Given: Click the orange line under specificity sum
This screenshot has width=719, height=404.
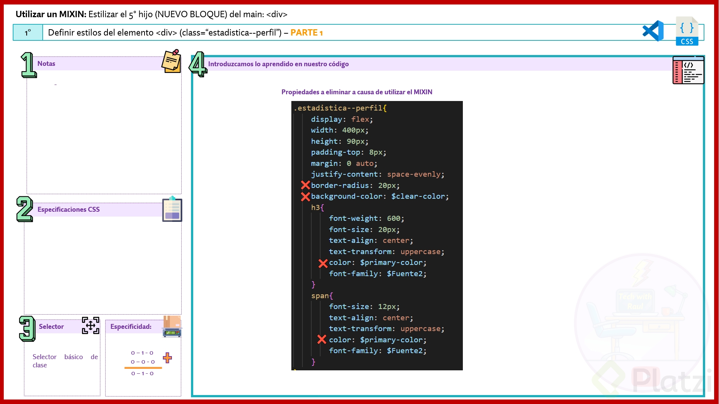Looking at the screenshot, I should coord(143,368).
